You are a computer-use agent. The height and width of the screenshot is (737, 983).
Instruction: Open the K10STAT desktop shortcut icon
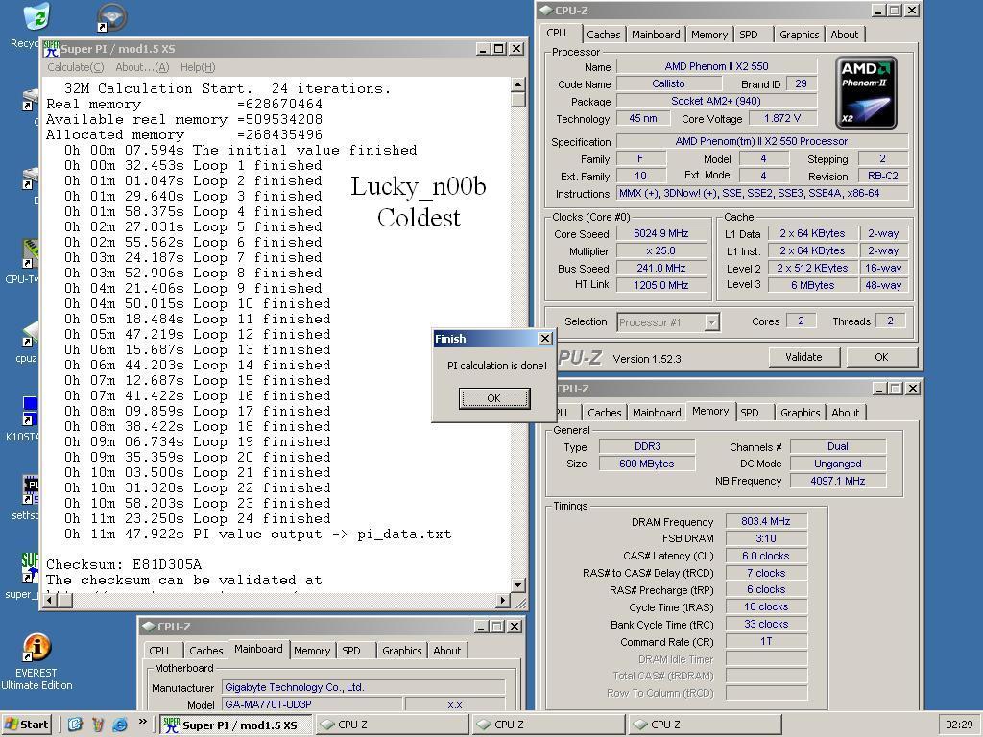point(30,411)
